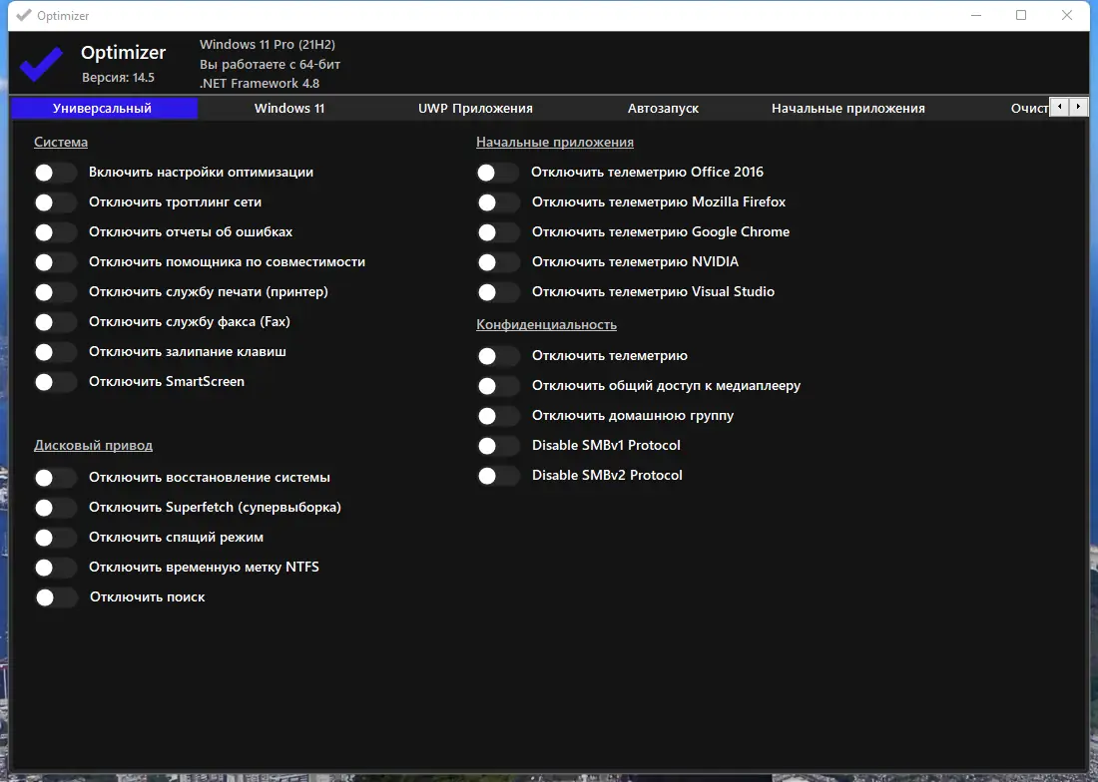This screenshot has height=782, width=1098.
Task: Open the Автозапуск tab
Action: point(663,109)
